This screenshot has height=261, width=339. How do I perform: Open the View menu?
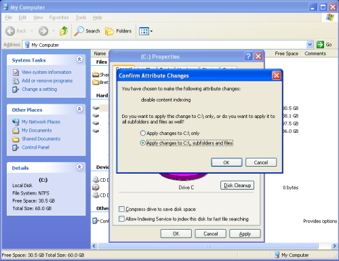pos(38,18)
